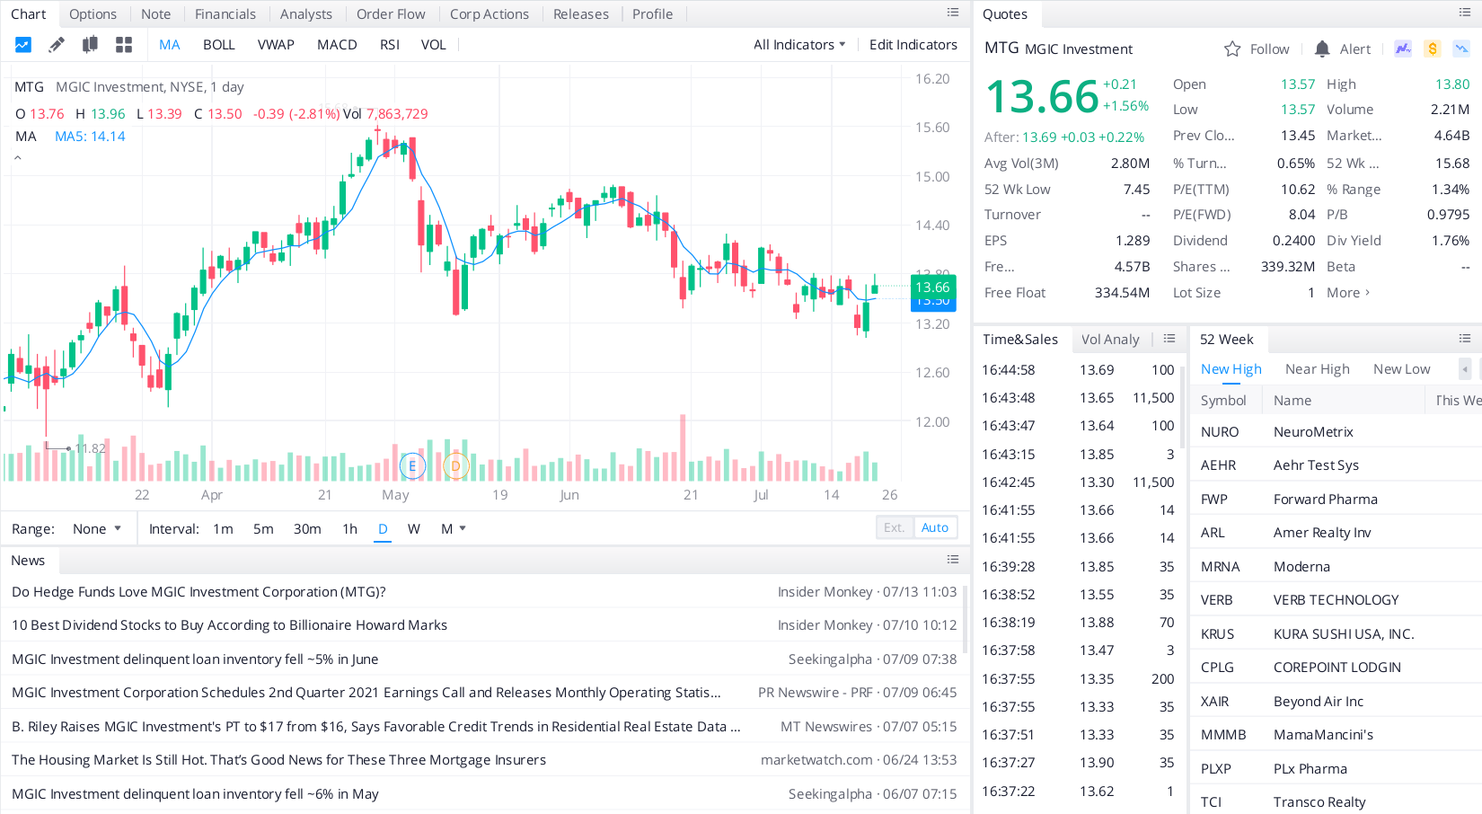Click the Follow star icon
The height and width of the screenshot is (814, 1482).
click(x=1232, y=49)
